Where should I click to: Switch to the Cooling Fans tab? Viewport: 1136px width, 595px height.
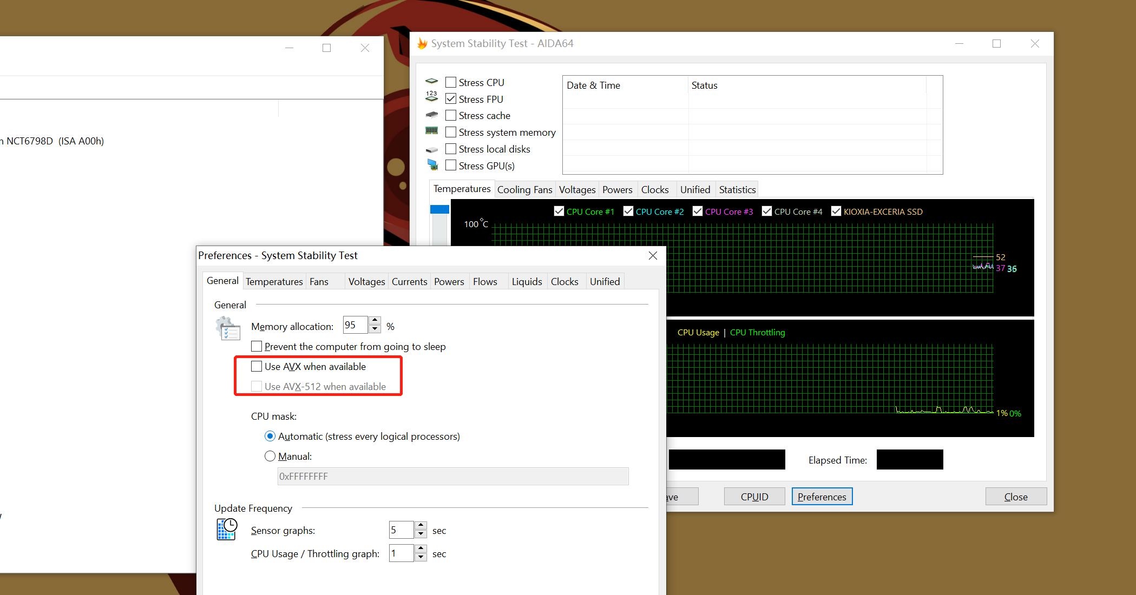click(x=524, y=190)
